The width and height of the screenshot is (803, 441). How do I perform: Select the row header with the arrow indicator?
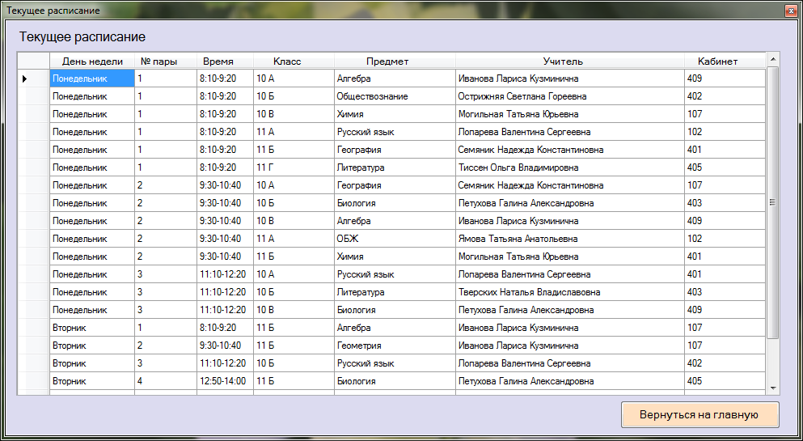coord(34,78)
